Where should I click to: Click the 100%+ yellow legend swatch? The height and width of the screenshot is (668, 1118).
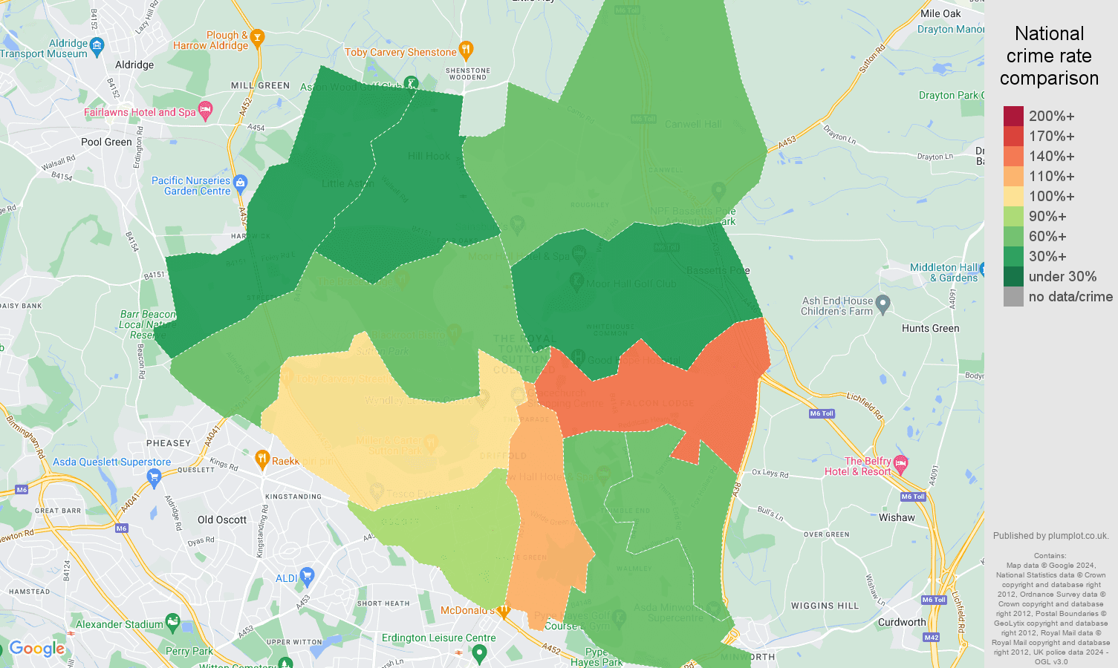(x=1013, y=196)
